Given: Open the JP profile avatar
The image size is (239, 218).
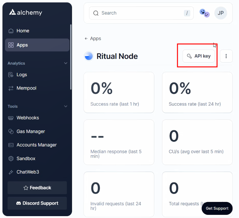Looking at the screenshot, I should click(220, 13).
